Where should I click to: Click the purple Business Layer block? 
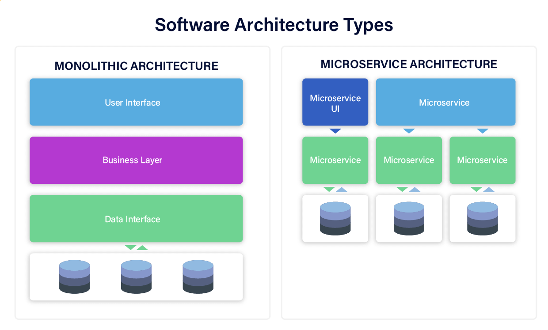tap(136, 160)
